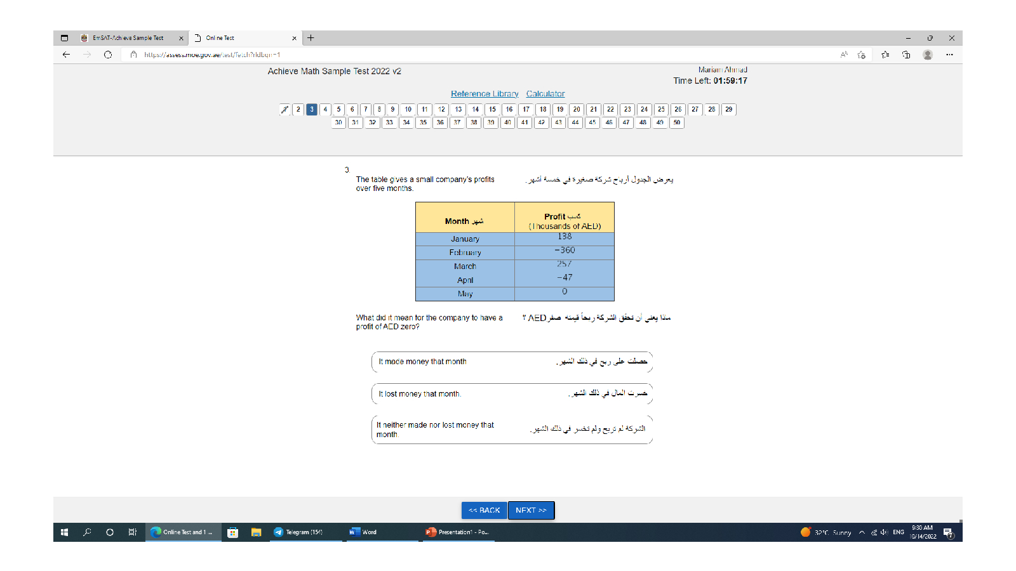The image size is (1016, 571).
Task: Select answer 'It made money that month'
Action: click(512, 362)
